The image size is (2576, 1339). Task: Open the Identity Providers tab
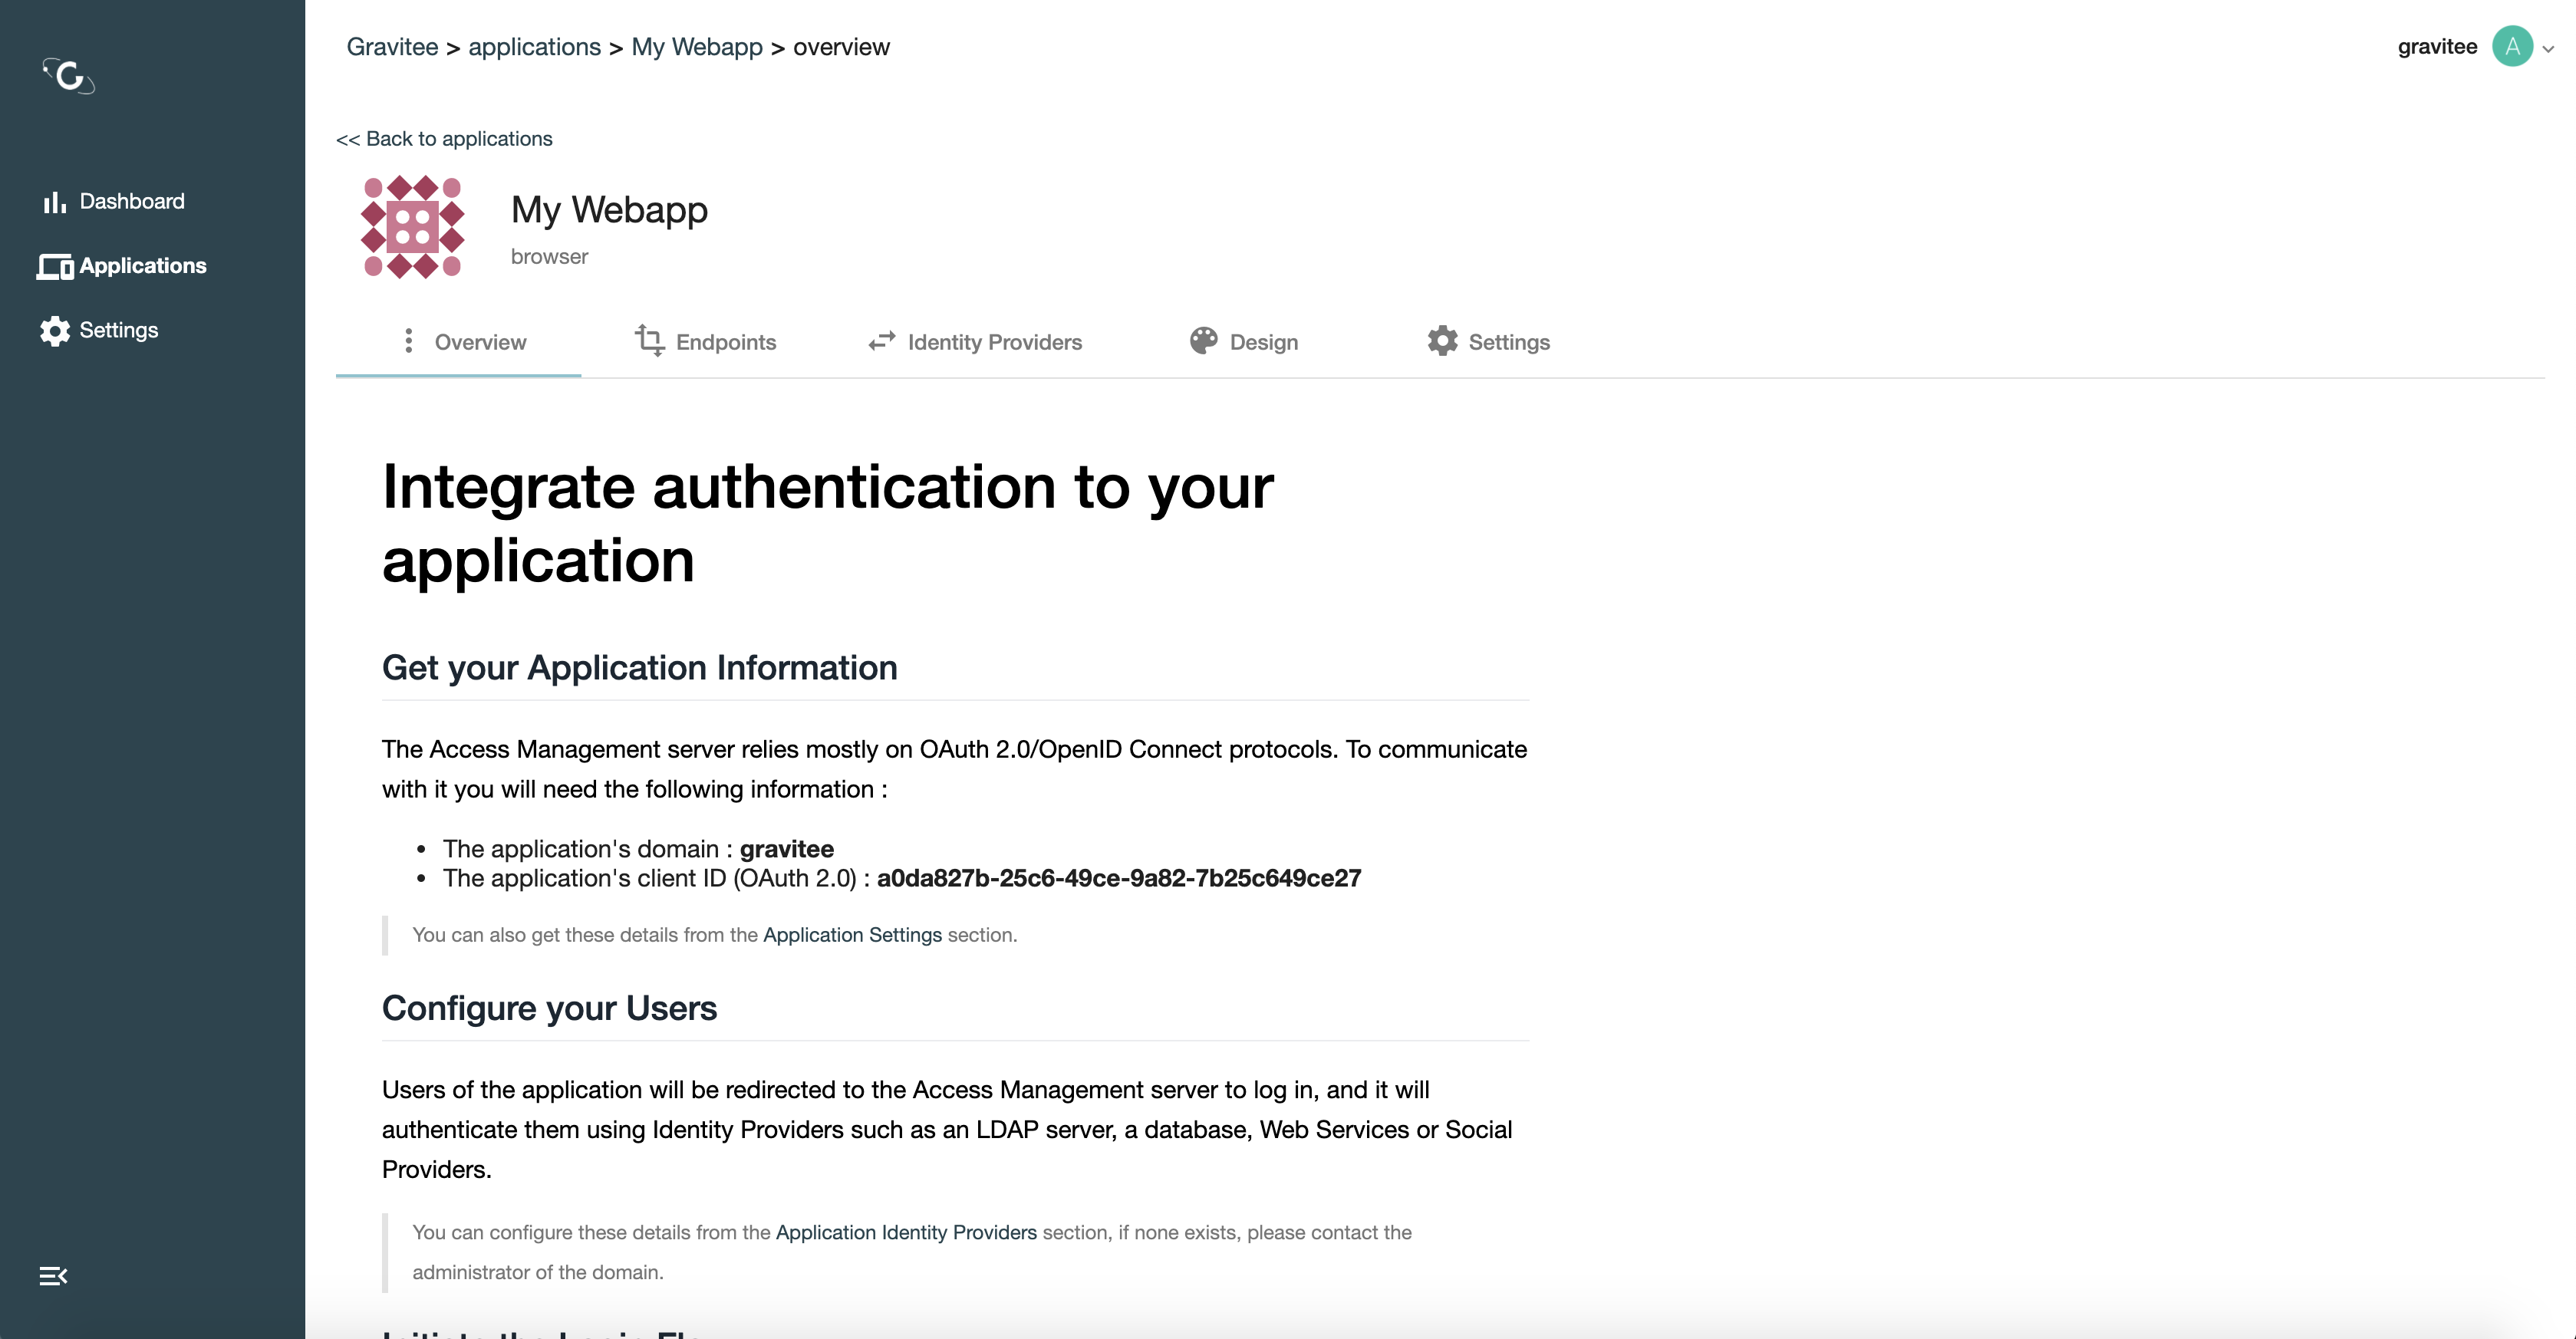point(994,342)
